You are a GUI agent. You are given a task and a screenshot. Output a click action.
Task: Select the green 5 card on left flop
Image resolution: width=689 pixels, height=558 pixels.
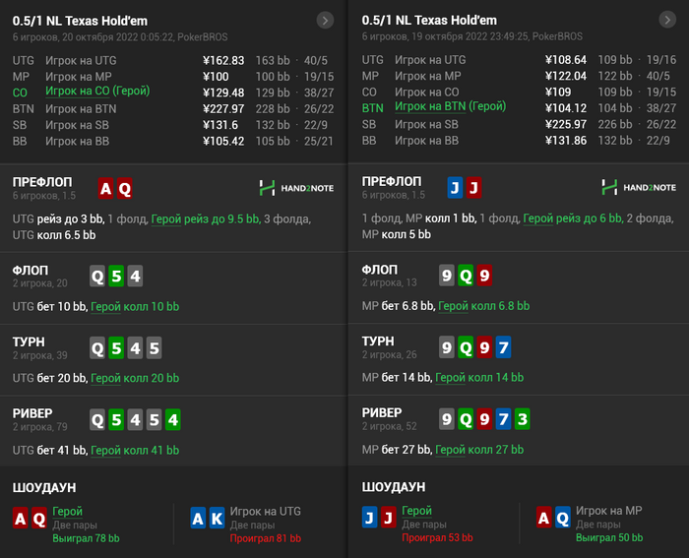(x=116, y=276)
